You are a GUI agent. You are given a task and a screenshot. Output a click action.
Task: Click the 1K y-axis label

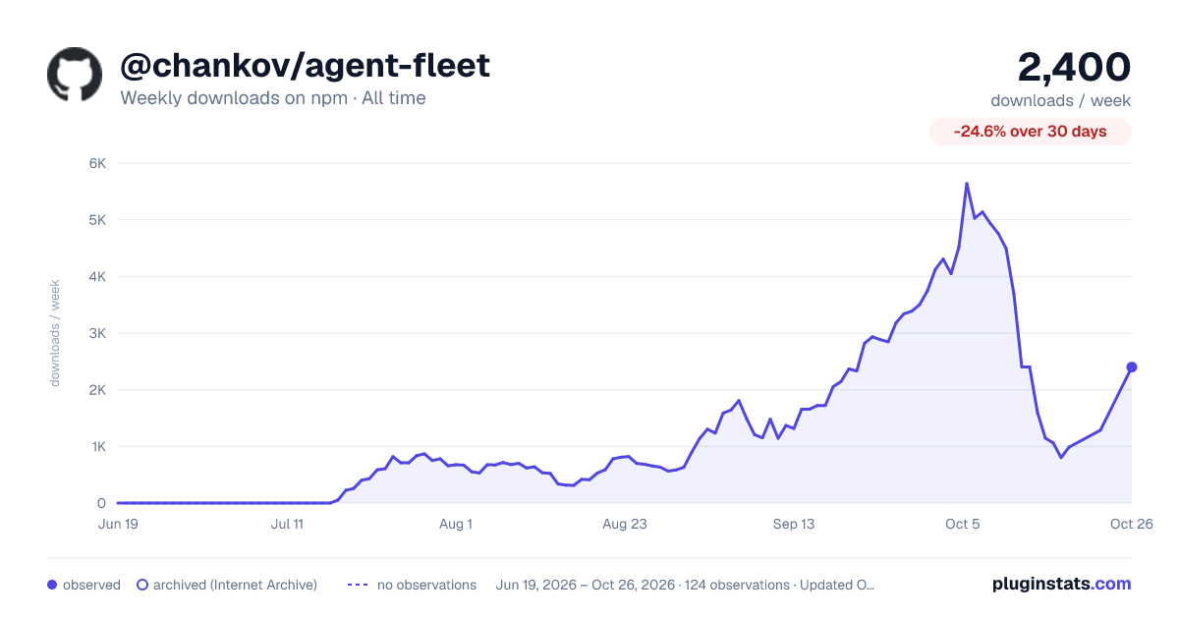(x=97, y=446)
